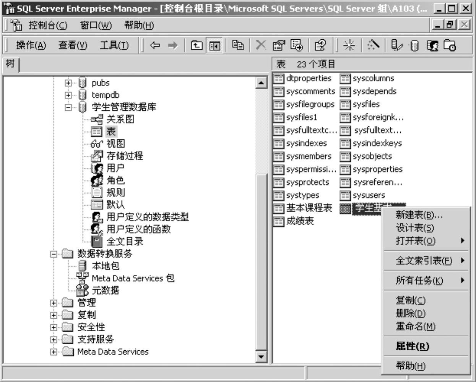The image size is (476, 382).
Task: Open 所有任务(K) submenu
Action: (x=426, y=280)
